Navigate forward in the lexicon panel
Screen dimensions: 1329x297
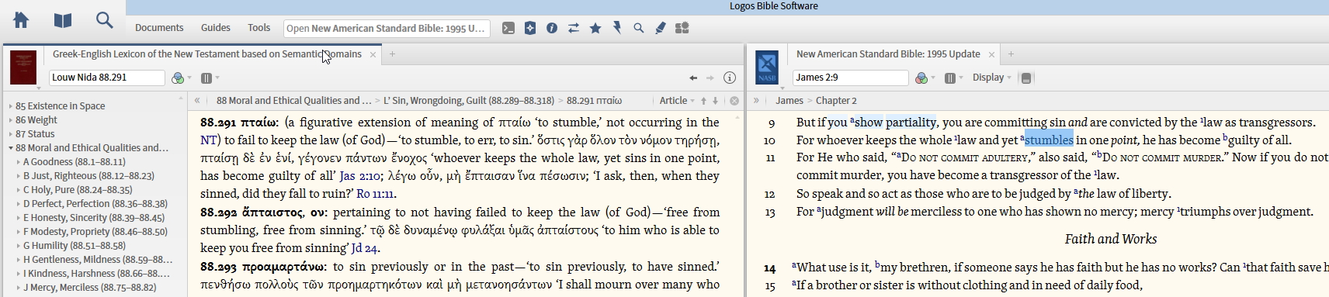click(710, 78)
